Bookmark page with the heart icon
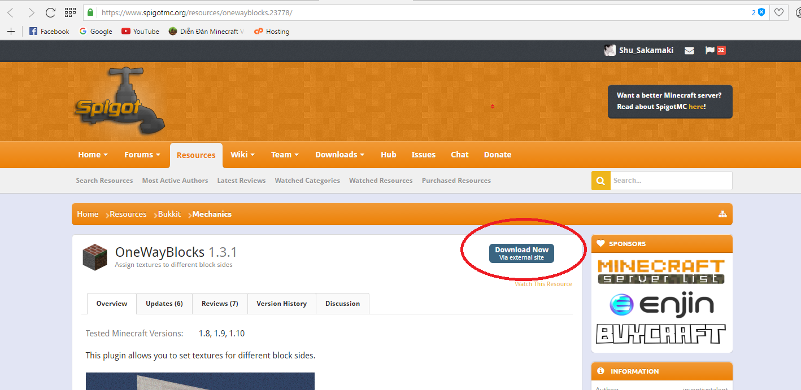This screenshot has height=390, width=801. [779, 12]
